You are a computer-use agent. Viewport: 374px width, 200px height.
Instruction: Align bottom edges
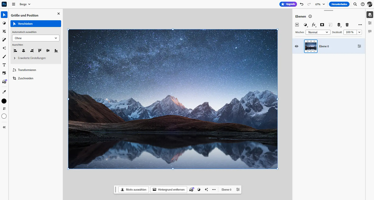tap(56, 51)
